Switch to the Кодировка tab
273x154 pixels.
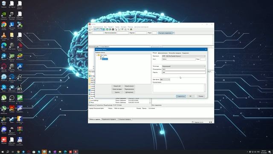(x=186, y=53)
